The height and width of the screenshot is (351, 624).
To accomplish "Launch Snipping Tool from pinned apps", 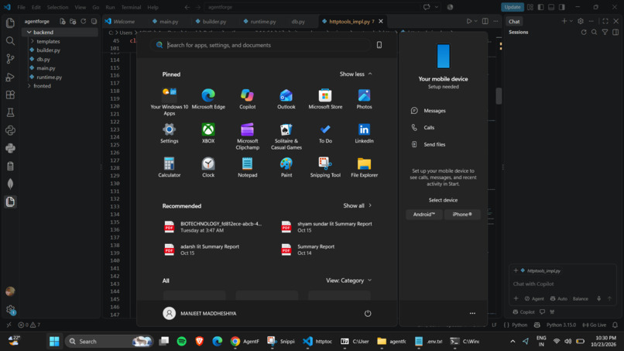I will [x=325, y=167].
